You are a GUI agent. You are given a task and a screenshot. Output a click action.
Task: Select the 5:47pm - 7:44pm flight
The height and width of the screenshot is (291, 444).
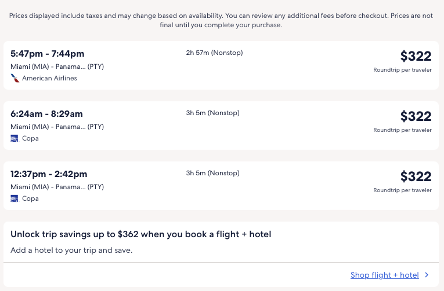point(48,54)
